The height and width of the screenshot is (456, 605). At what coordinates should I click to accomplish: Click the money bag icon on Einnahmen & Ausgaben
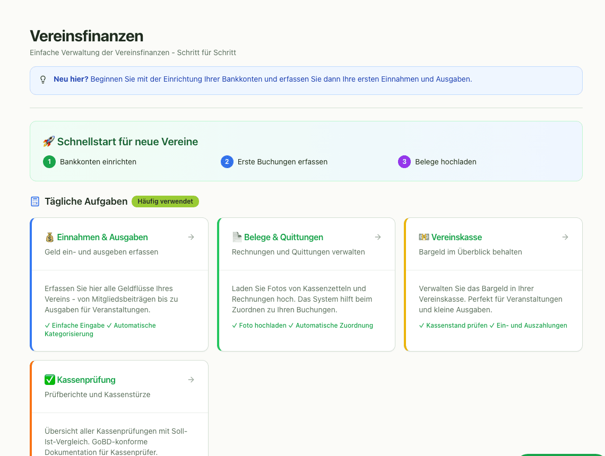pos(50,238)
